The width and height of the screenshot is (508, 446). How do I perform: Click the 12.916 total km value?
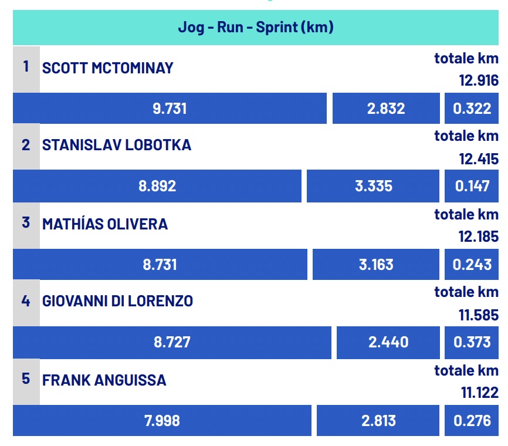pos(479,81)
